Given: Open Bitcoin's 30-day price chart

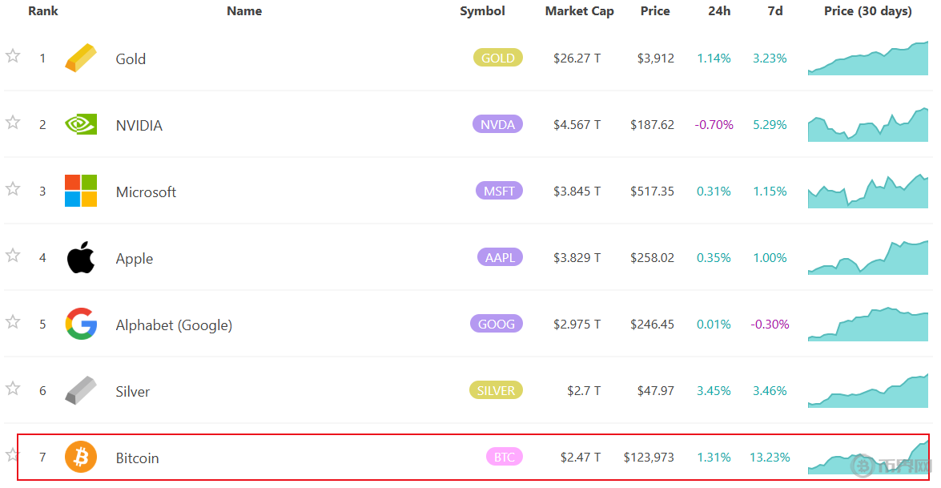Looking at the screenshot, I should click(x=867, y=458).
